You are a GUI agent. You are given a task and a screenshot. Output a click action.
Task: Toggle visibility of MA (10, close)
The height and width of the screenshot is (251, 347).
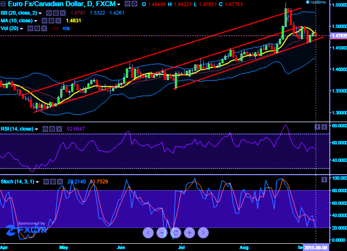click(x=45, y=21)
